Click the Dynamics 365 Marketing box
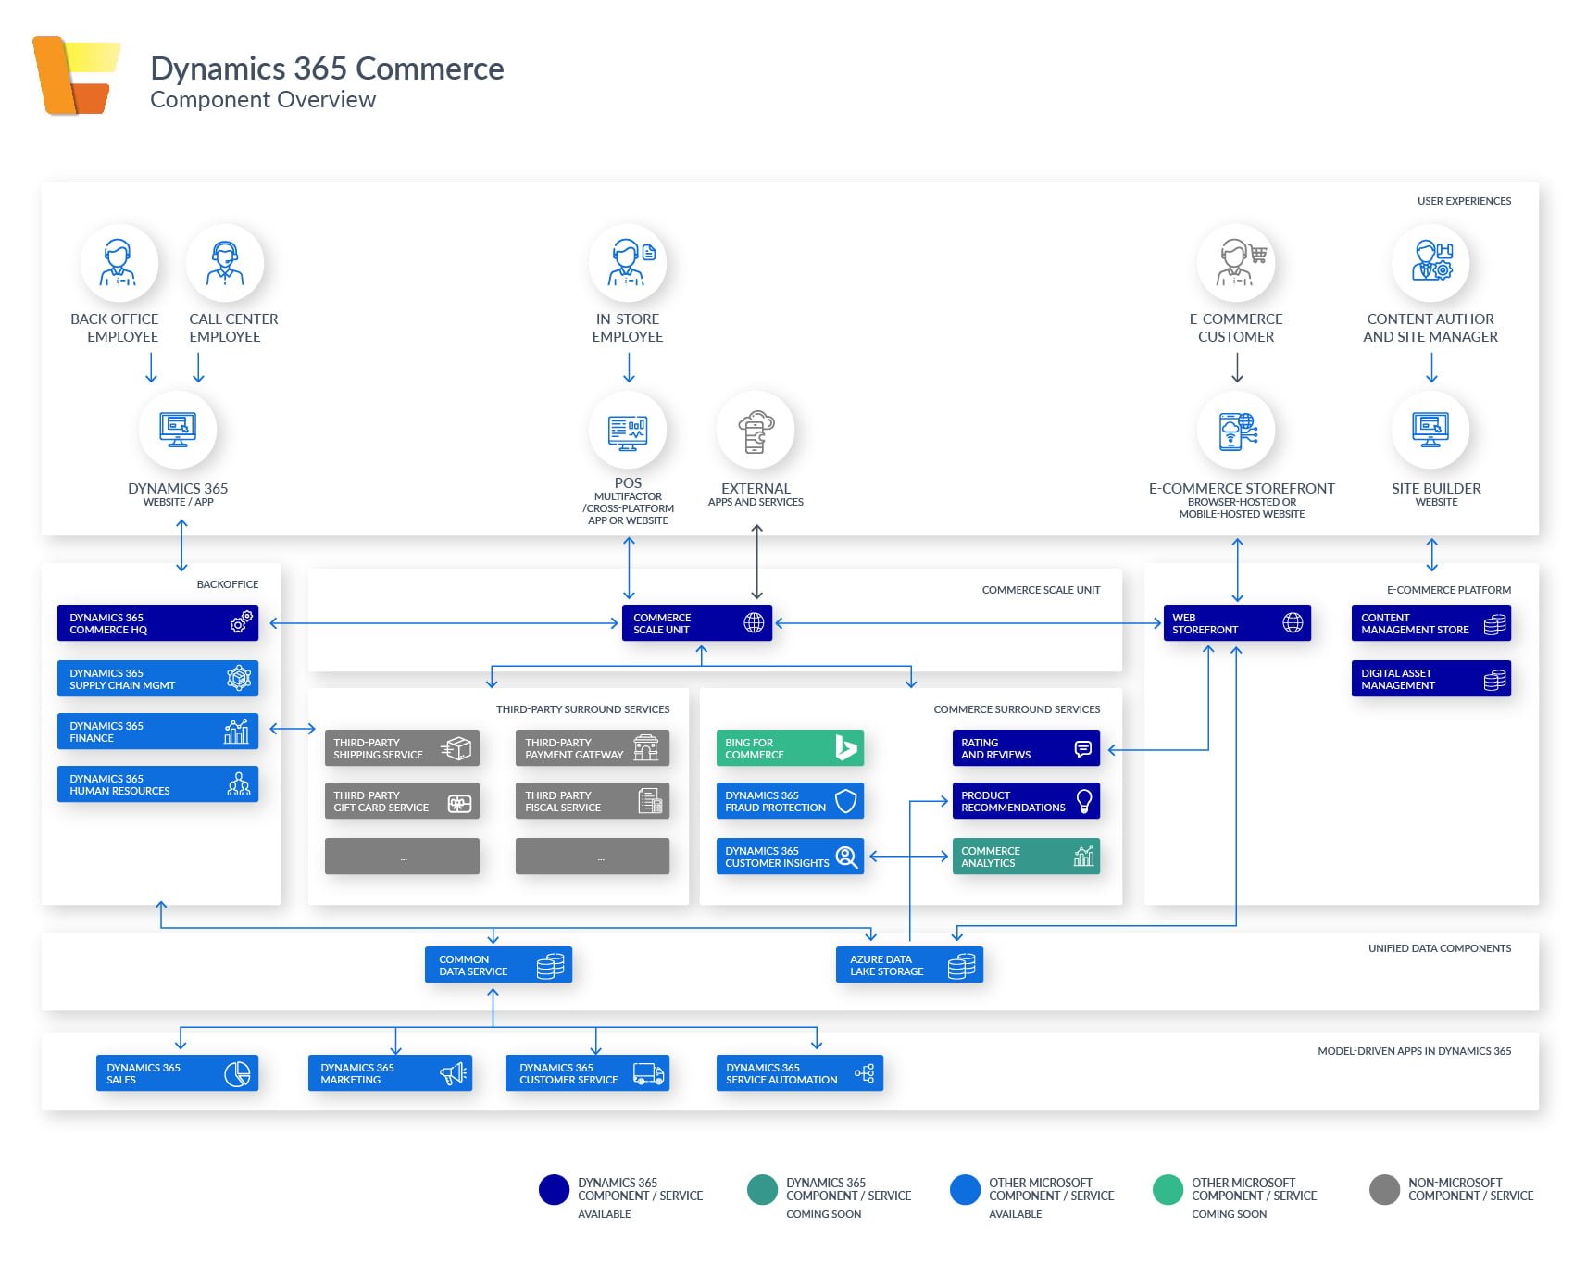This screenshot has height=1265, width=1574. point(390,1073)
